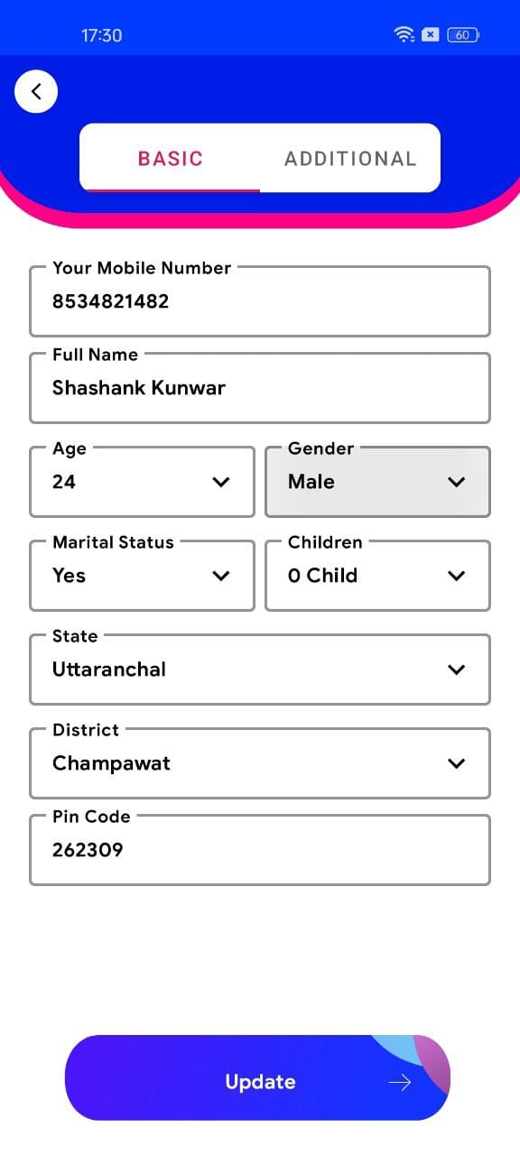Open the Gender dropdown showing Male

tap(377, 482)
